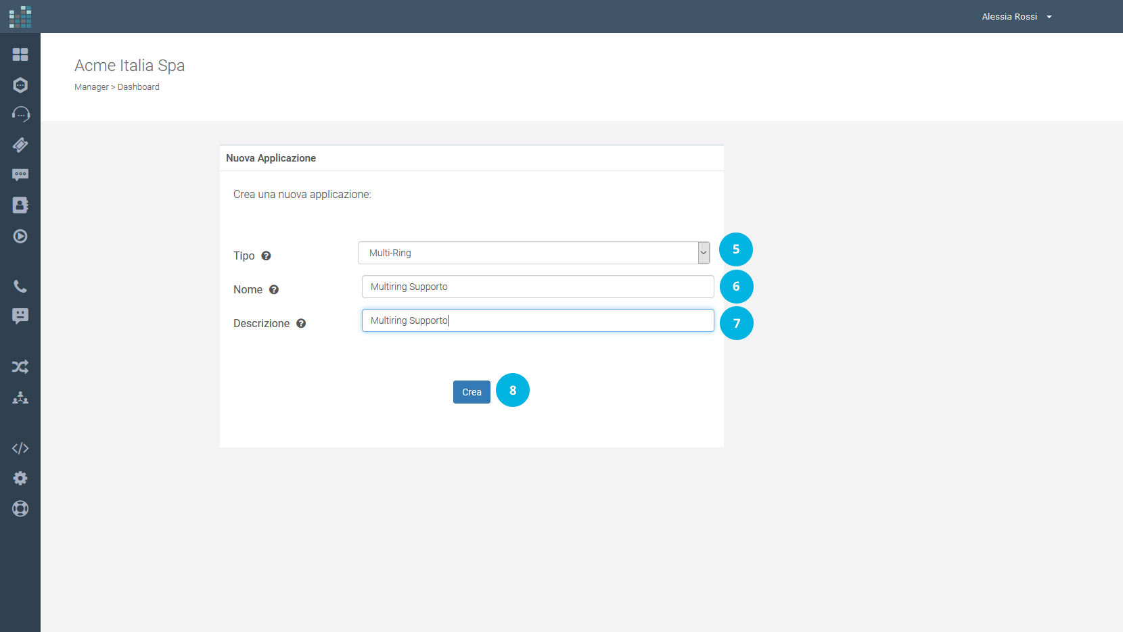Click the Descrizione input field

[538, 320]
